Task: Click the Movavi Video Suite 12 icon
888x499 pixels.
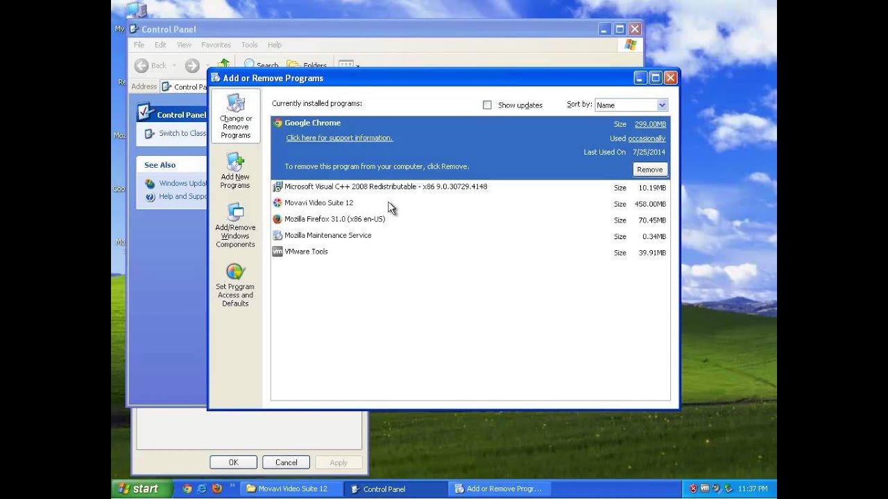Action: [277, 203]
